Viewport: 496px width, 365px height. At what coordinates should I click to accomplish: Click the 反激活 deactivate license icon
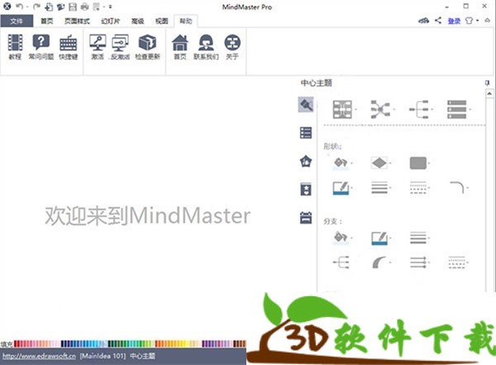click(x=120, y=46)
